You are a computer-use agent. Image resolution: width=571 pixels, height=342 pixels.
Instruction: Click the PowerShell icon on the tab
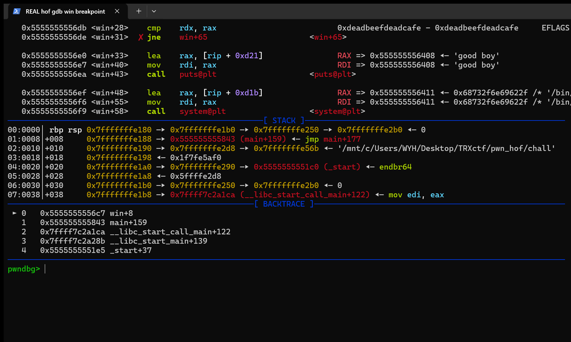(x=17, y=11)
